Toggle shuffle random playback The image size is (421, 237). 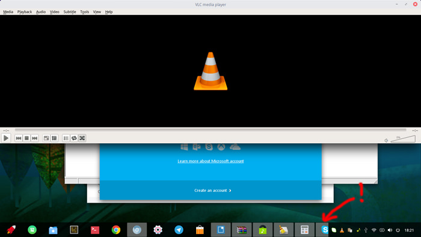[x=82, y=138]
